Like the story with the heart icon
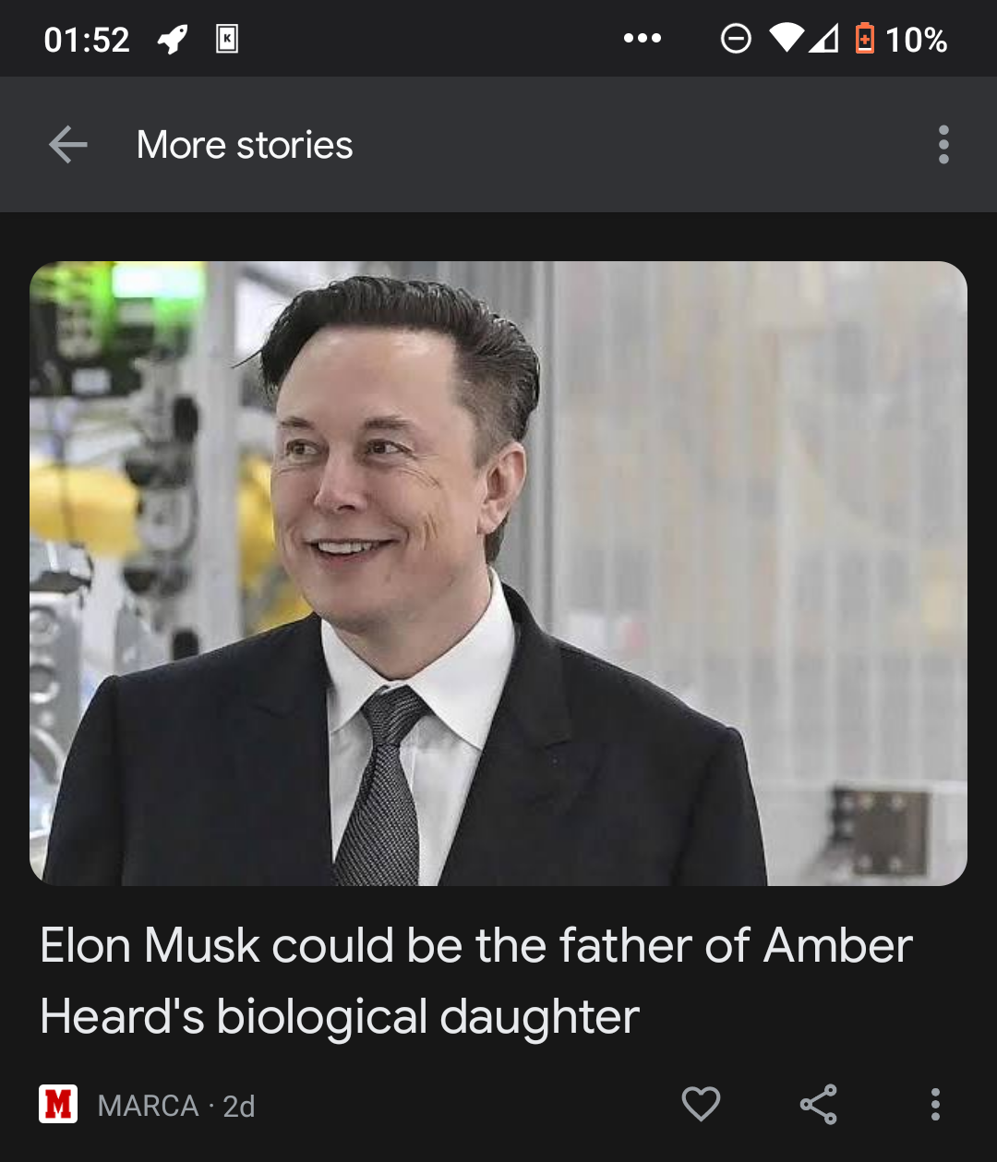 [x=701, y=1104]
